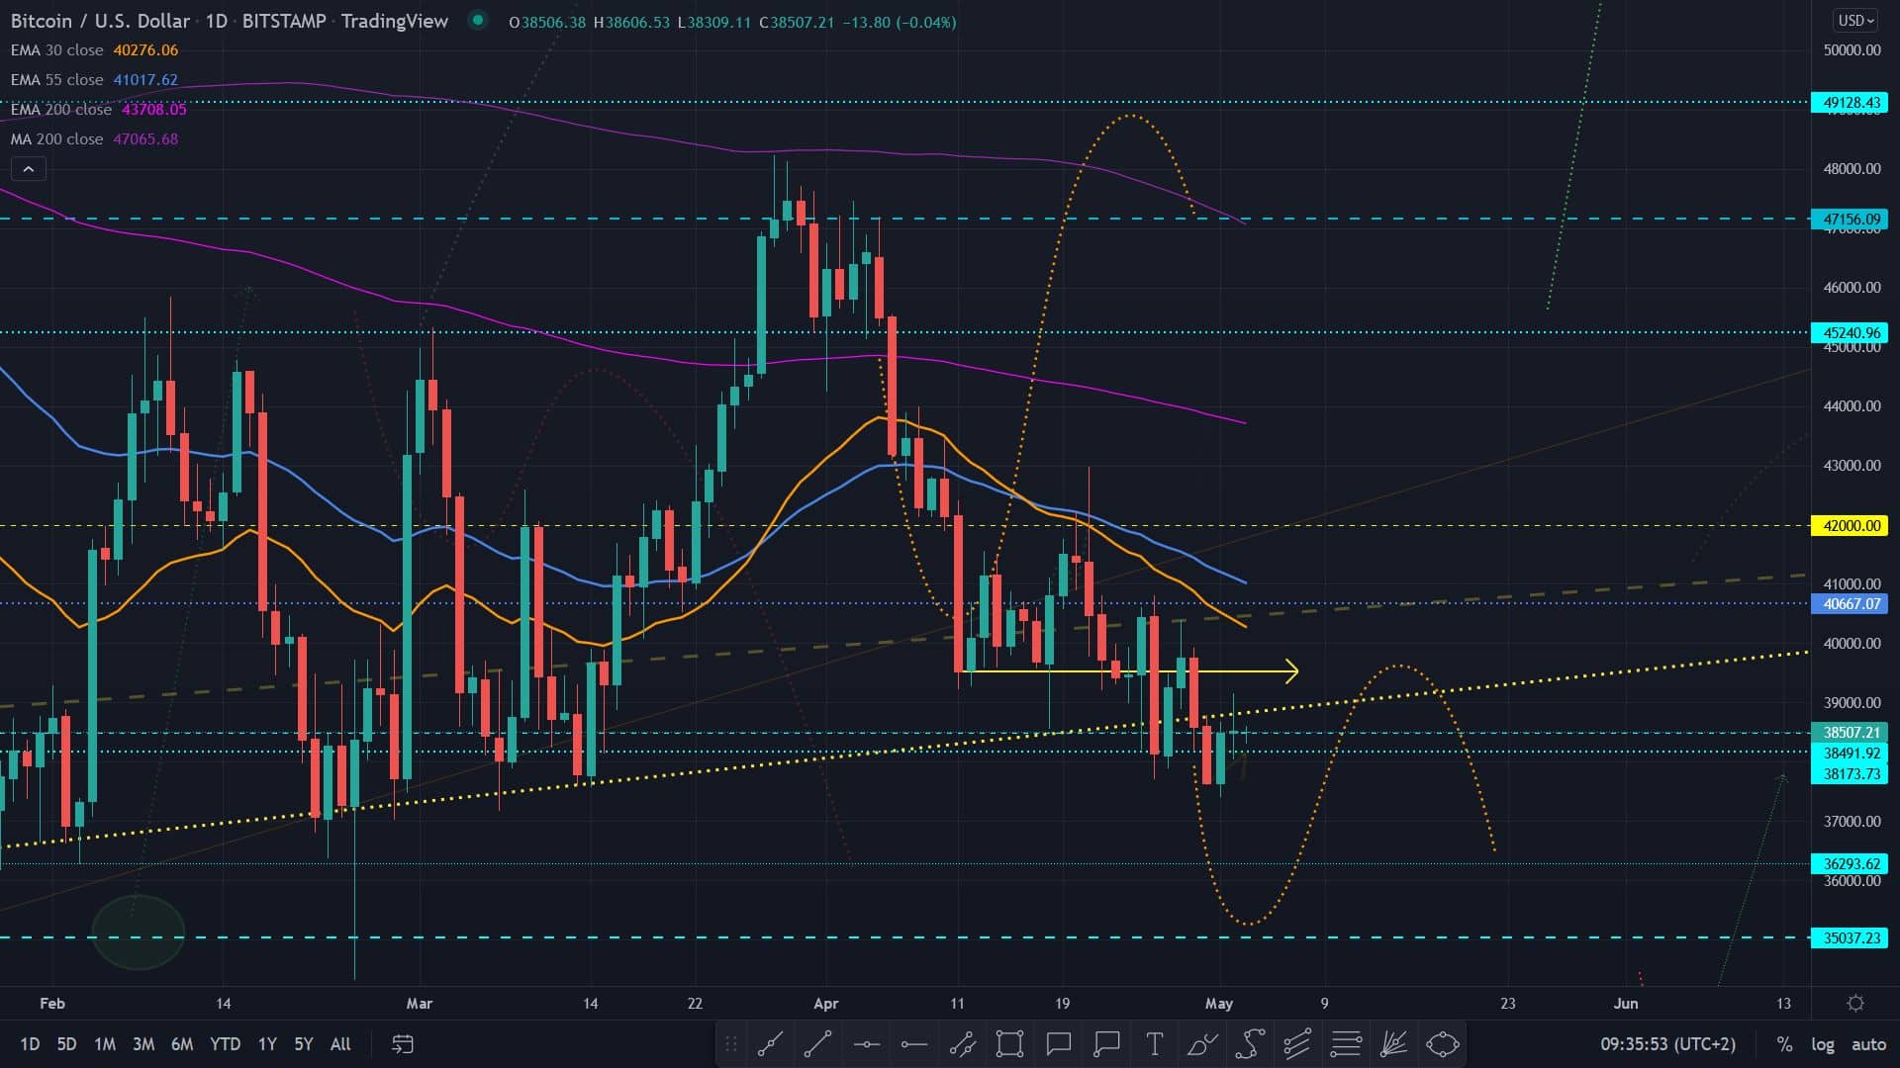Set time range to 6M
The height and width of the screenshot is (1068, 1900).
[x=182, y=1044]
